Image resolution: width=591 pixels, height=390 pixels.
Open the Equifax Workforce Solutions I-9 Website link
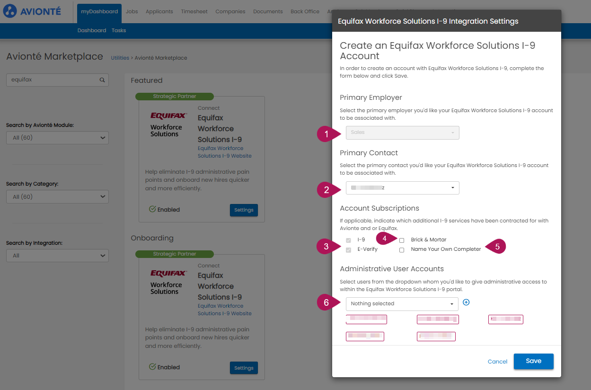221,151
